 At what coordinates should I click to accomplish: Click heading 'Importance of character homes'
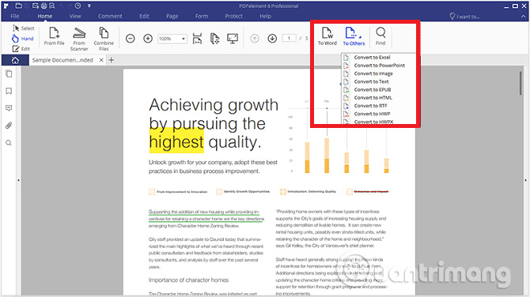[x=188, y=280]
